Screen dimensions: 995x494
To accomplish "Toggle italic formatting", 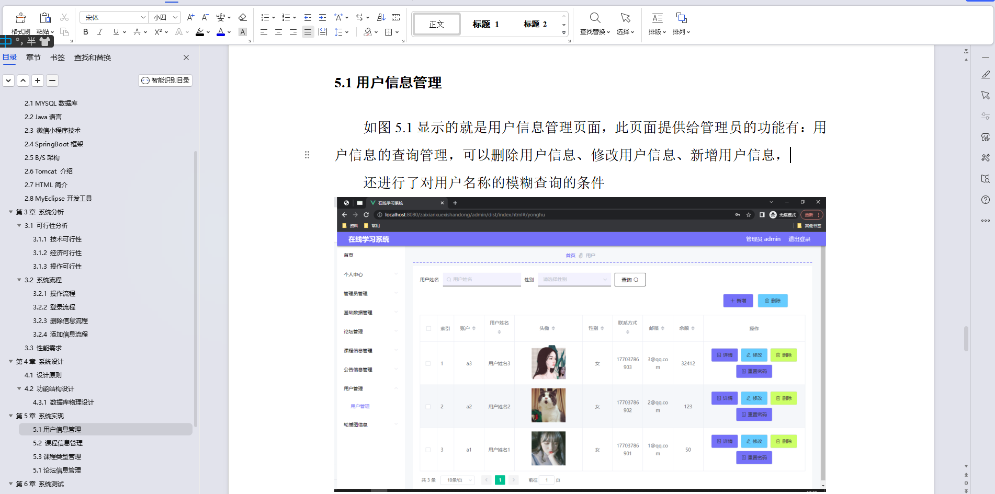I will click(x=100, y=32).
